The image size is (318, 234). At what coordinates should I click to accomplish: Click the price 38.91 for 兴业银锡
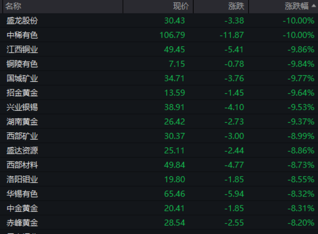[174, 107]
